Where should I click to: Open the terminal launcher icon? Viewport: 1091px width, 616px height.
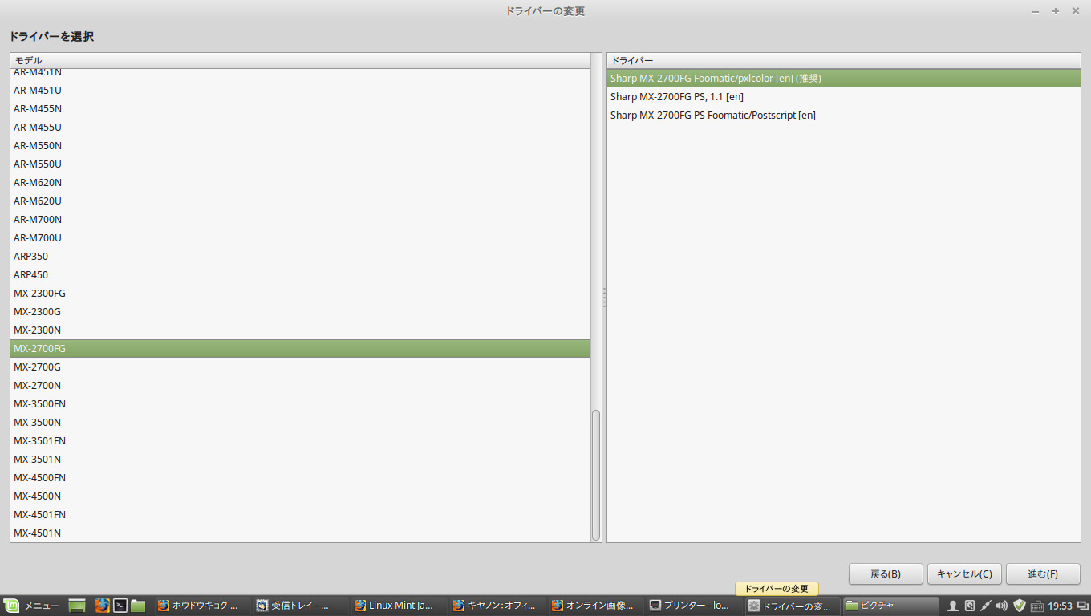tap(120, 606)
